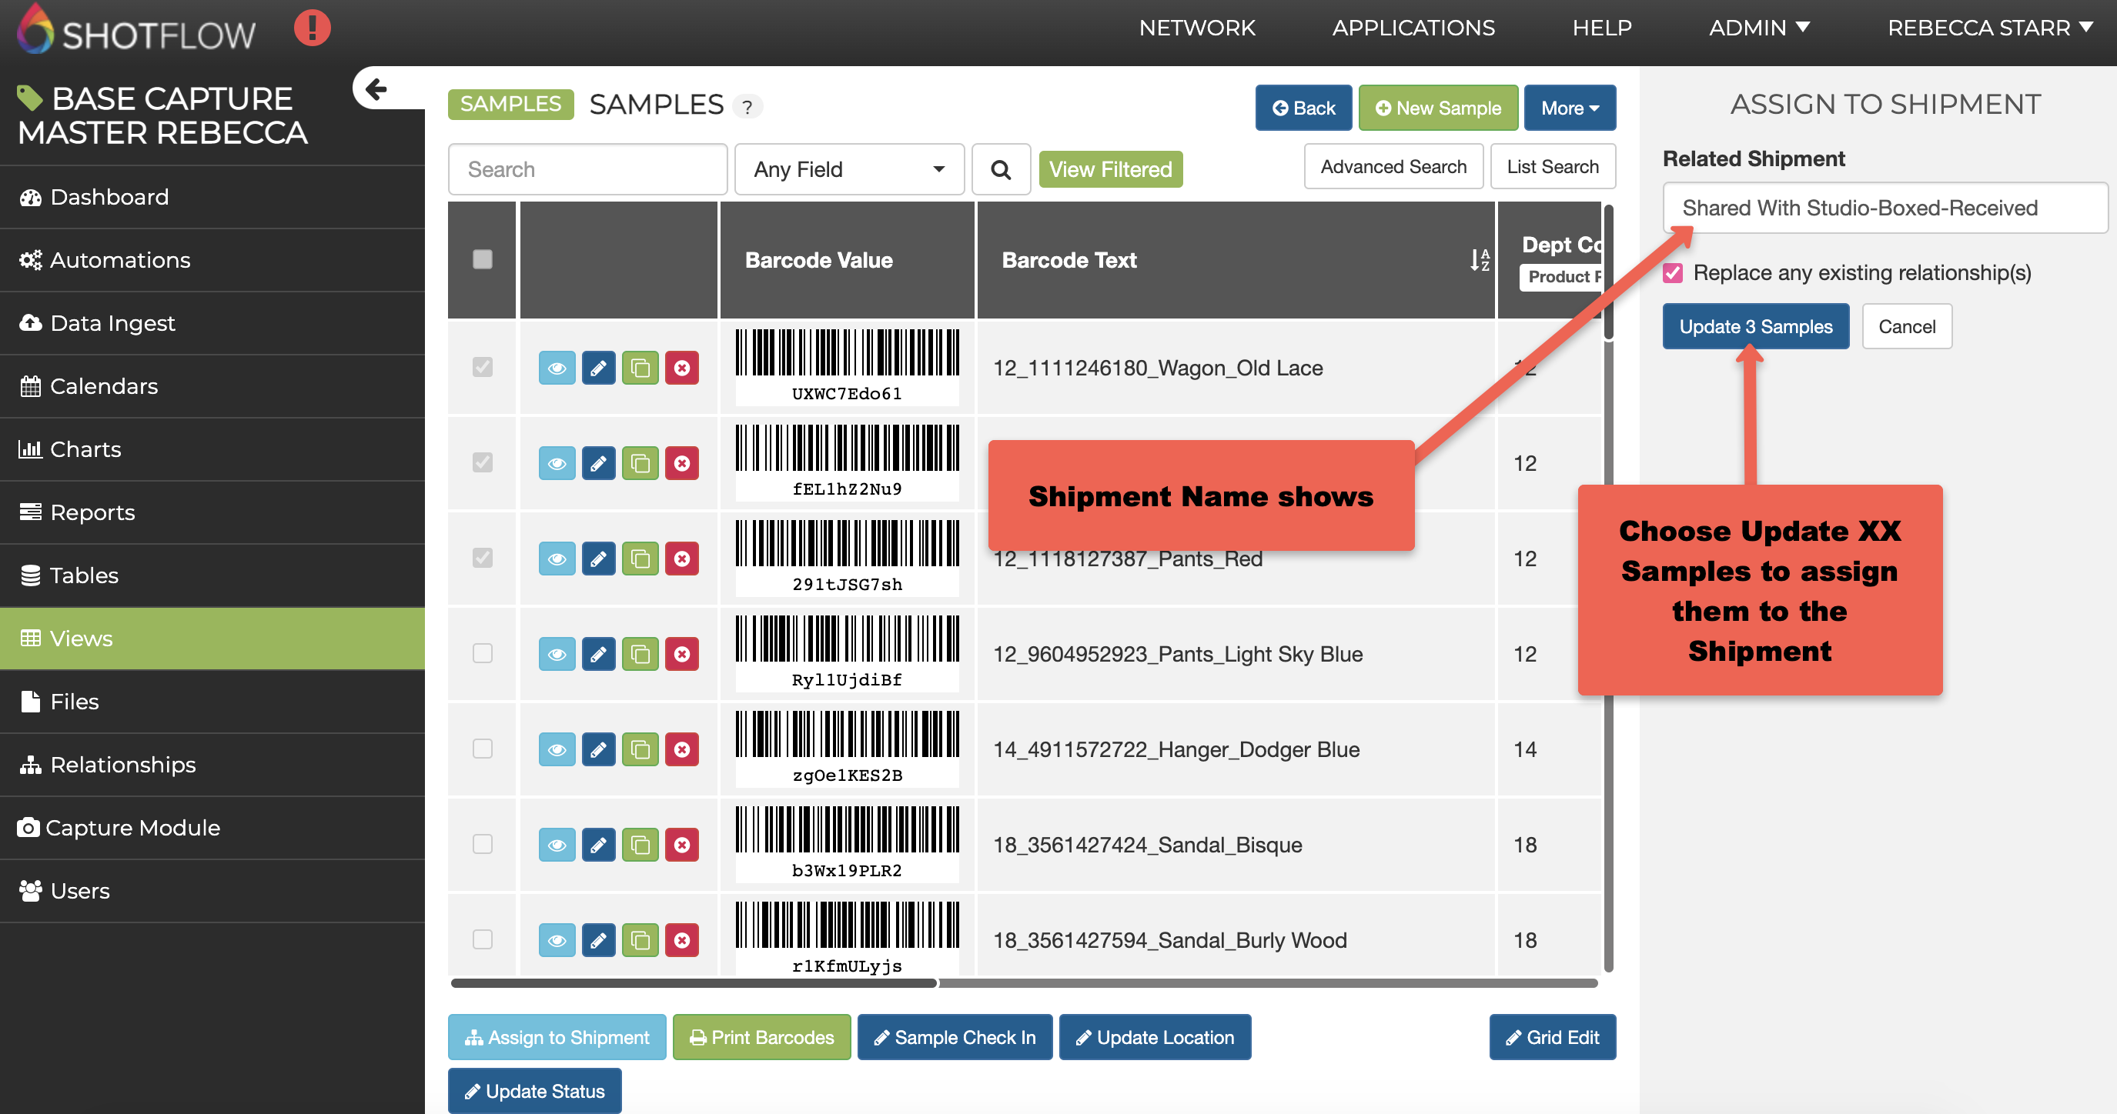This screenshot has width=2117, height=1114.
Task: Delete the Sandal_Bisque sample with red X icon
Action: click(682, 845)
